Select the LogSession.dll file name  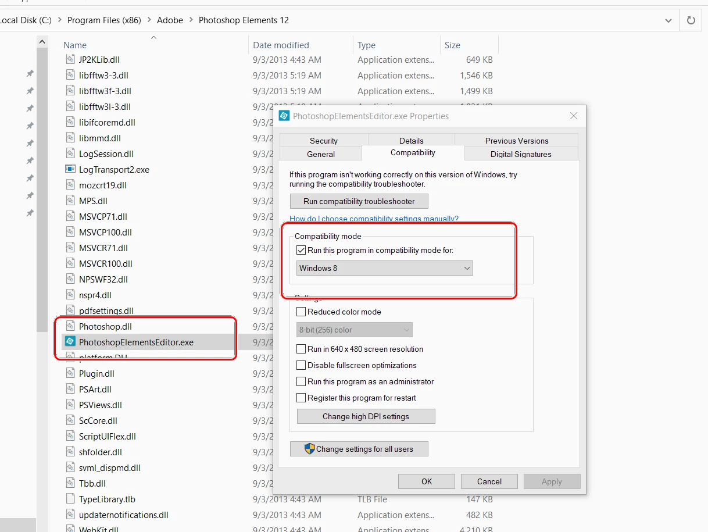(106, 153)
